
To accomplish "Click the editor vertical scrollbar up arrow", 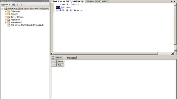I will (x=175, y=5).
